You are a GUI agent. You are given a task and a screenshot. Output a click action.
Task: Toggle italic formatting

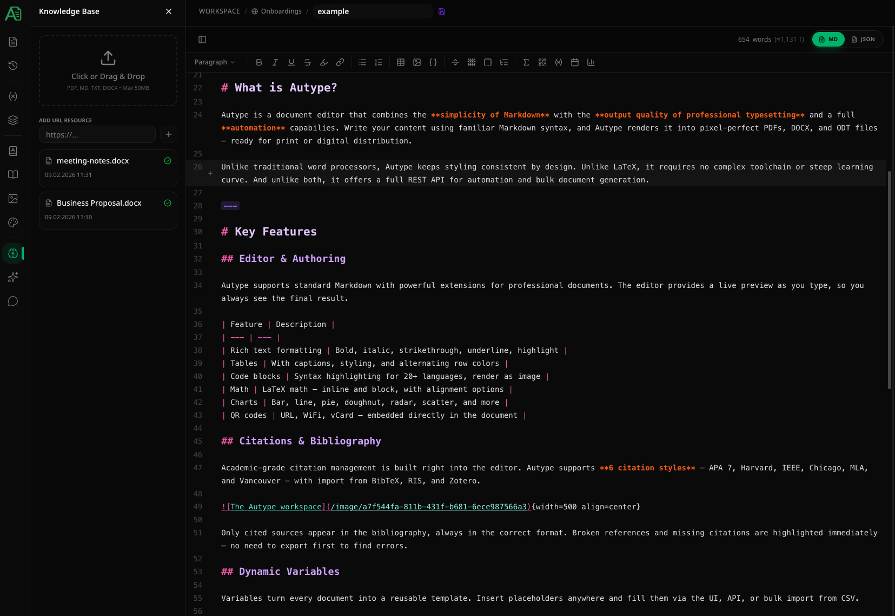click(275, 62)
